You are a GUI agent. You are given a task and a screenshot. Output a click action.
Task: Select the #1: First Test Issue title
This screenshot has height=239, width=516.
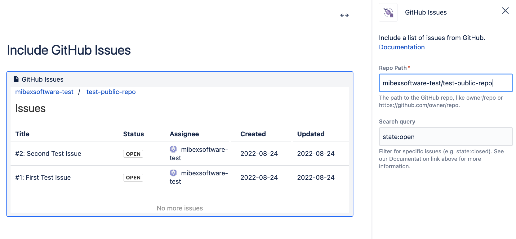43,178
